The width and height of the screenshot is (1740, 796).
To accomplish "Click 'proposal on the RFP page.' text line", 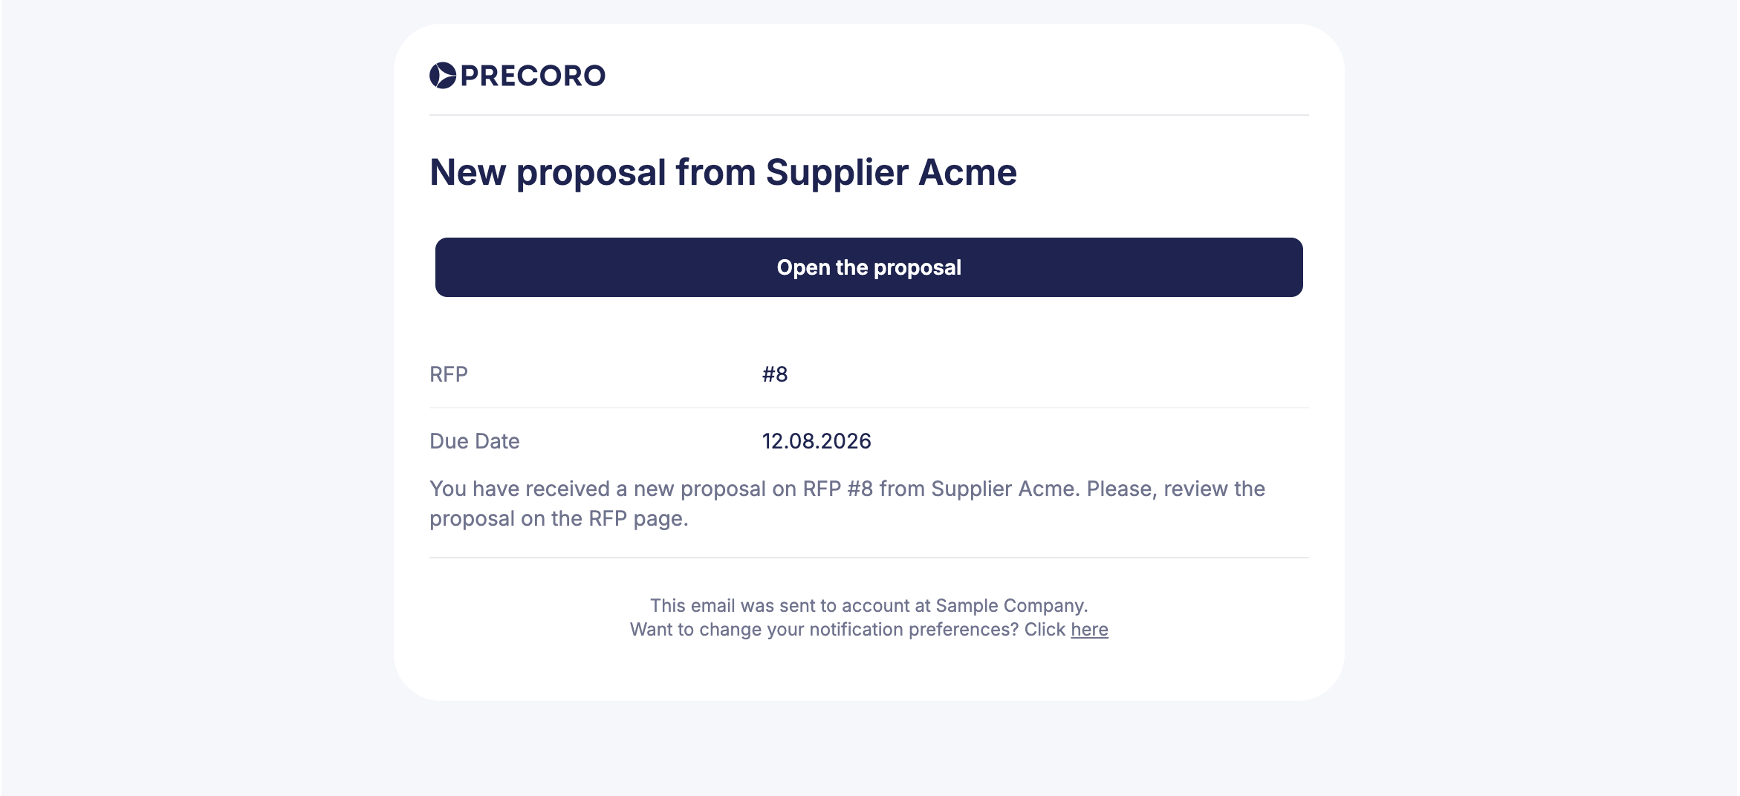I will pyautogui.click(x=559, y=518).
